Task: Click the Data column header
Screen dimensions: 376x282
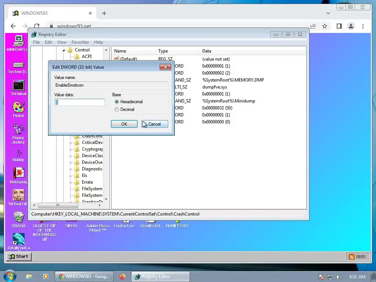Action: tap(253, 51)
